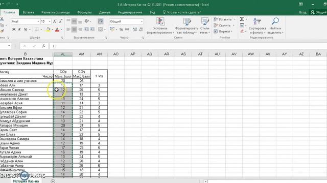Click the Fill down arrow icon
Viewport: 327px width, 183px height.
coord(242,25)
